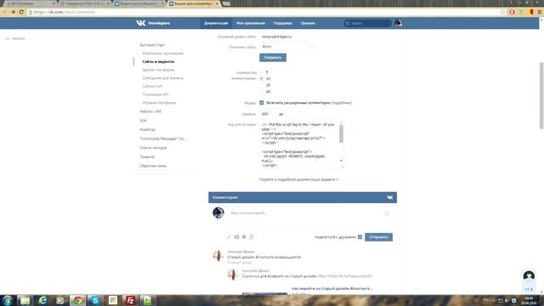This screenshot has height=306, width=544.
Task: Bookmark page with star icon
Action: [502, 12]
